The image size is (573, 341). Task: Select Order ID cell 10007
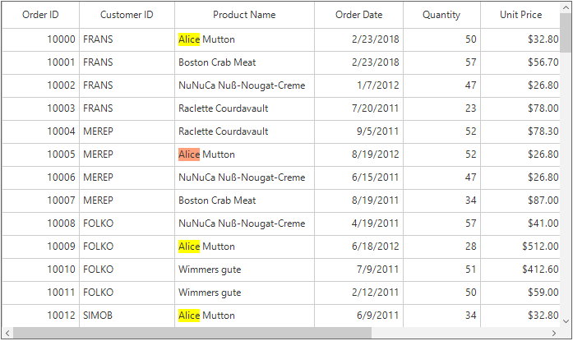coord(40,200)
